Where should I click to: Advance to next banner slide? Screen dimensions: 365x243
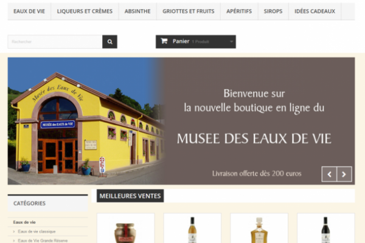click(x=344, y=174)
